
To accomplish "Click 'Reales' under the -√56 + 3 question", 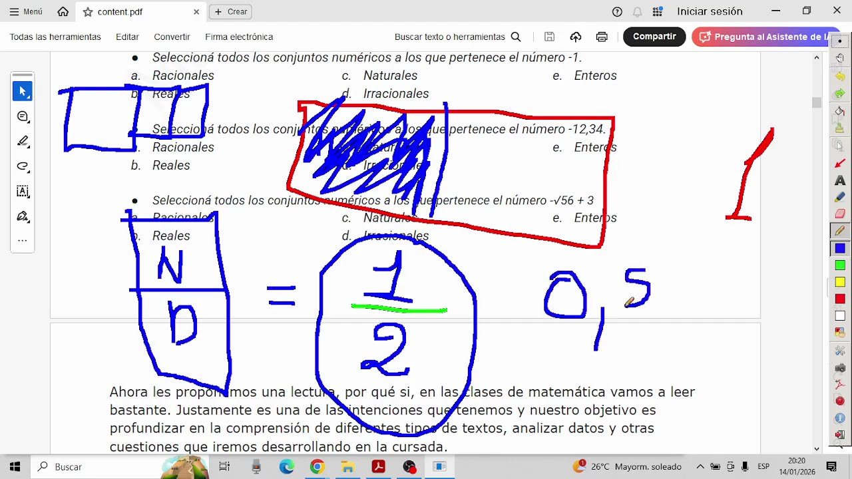I will tap(171, 236).
